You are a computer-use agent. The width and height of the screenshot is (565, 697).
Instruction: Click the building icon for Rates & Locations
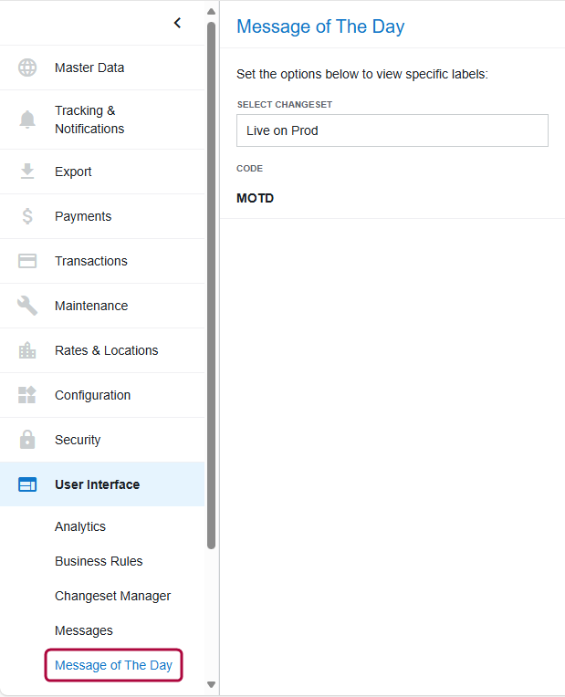tap(27, 350)
